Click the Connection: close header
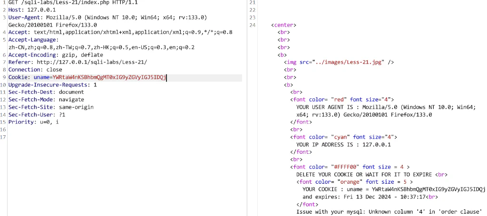 pyautogui.click(x=35, y=70)
